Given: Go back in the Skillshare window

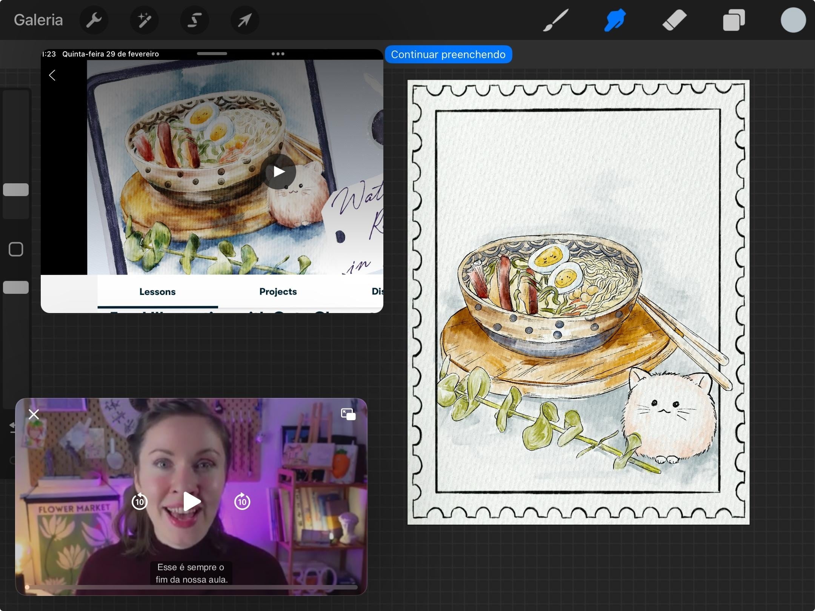Looking at the screenshot, I should [52, 75].
